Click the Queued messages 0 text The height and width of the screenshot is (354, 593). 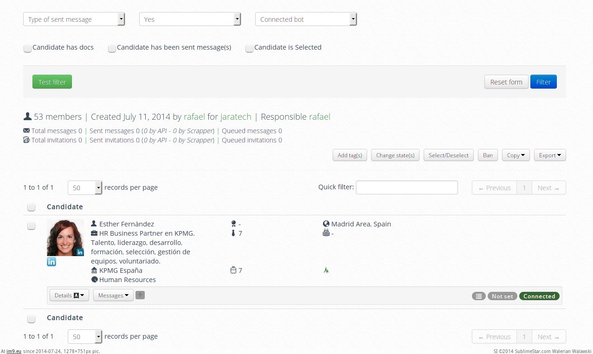pos(252,131)
